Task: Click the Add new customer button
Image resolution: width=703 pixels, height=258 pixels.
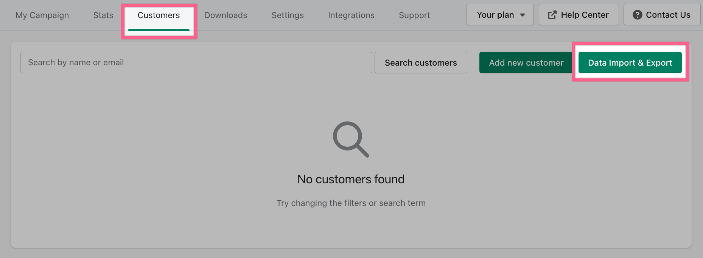Action: tap(526, 63)
